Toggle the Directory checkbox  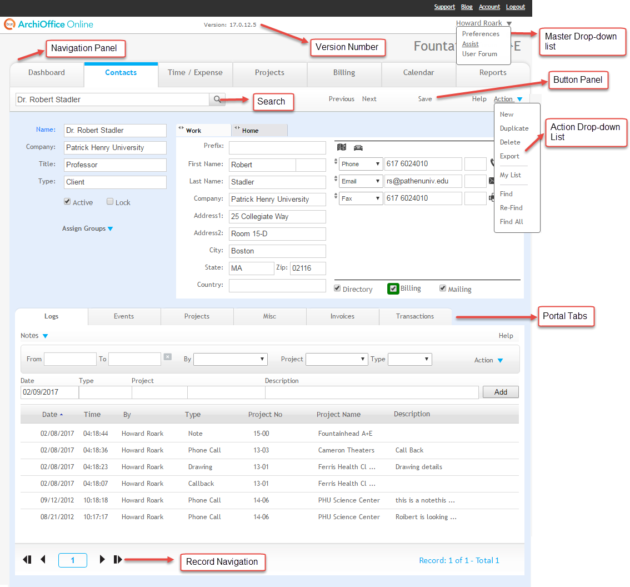[338, 288]
